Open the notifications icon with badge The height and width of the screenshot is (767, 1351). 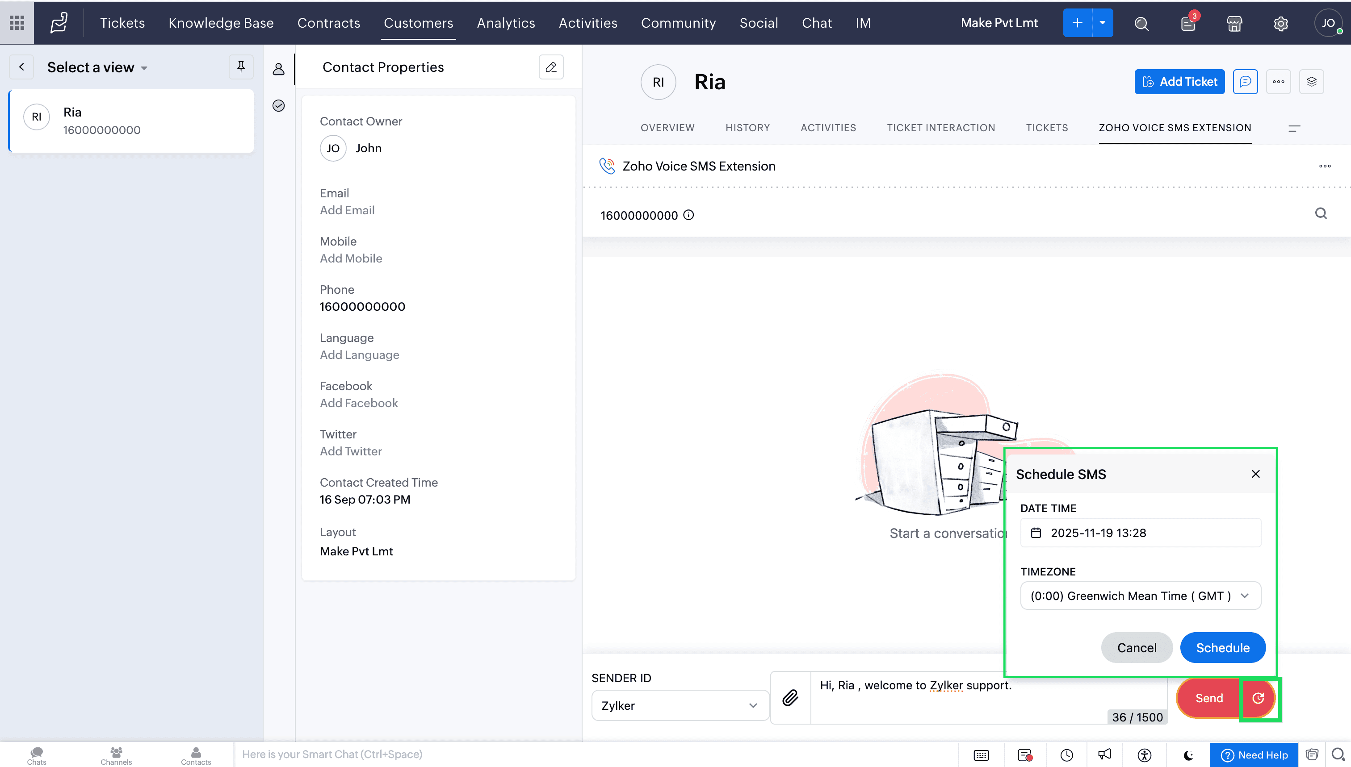tap(1188, 23)
